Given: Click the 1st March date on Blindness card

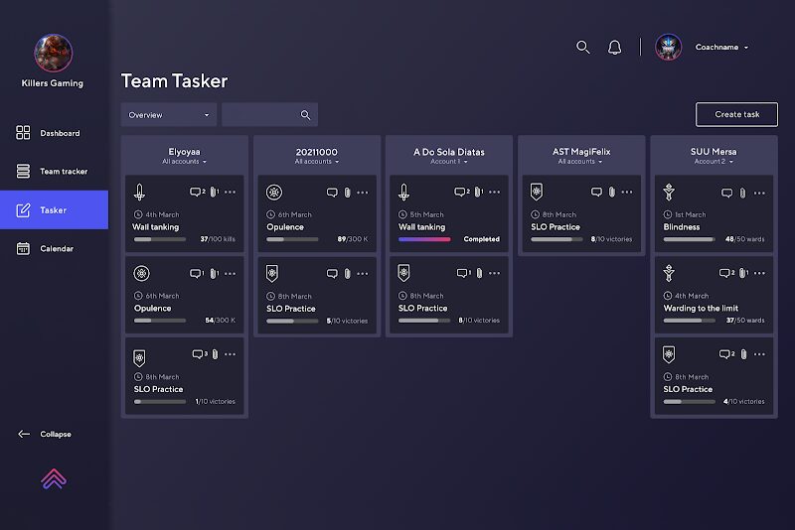Looking at the screenshot, I should tap(690, 214).
